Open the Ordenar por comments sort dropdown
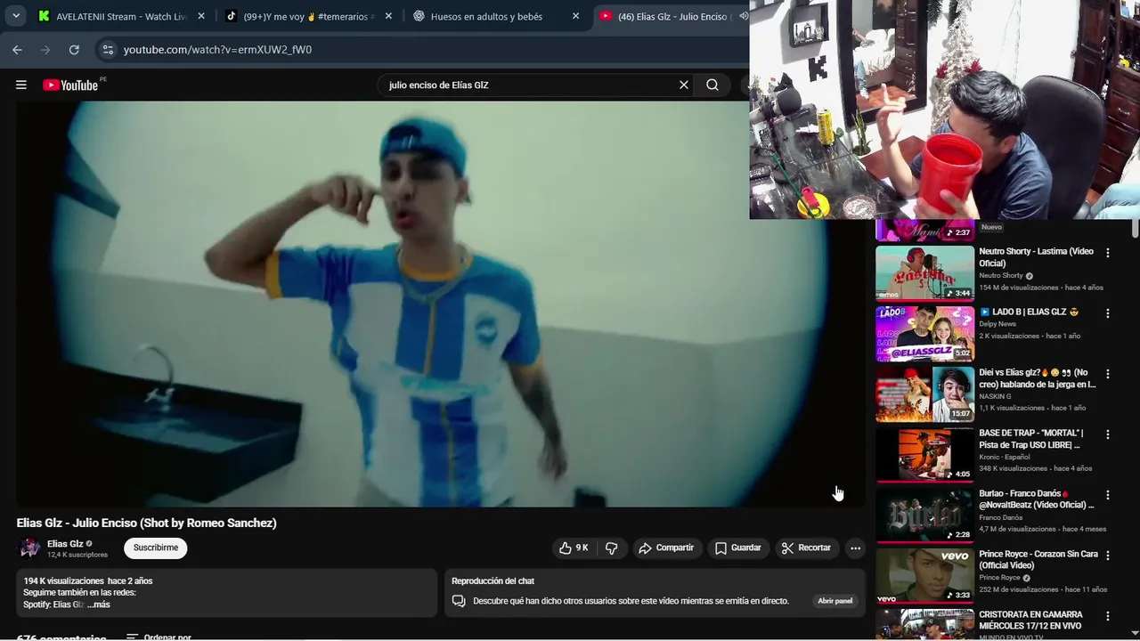1140x641 pixels. [159, 637]
